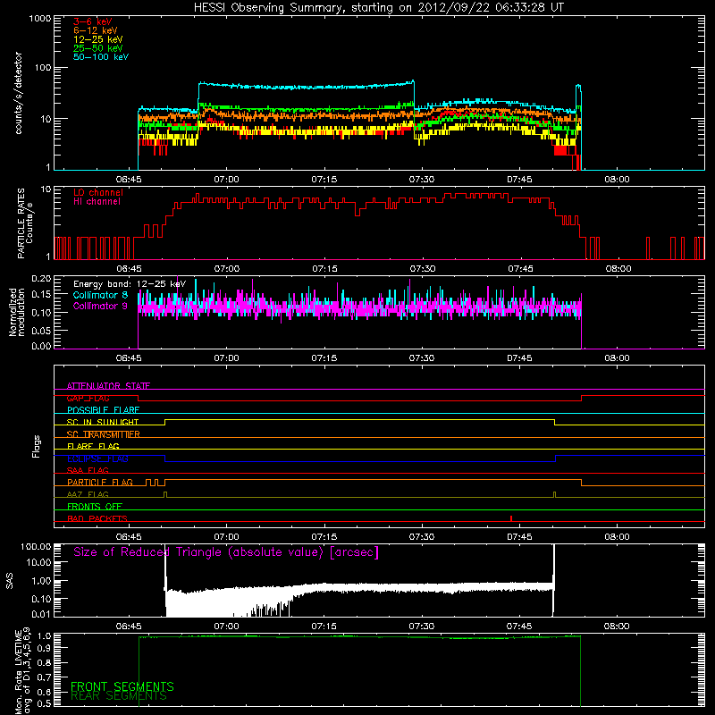Click the 0.01 tick on SAS axis

(41, 614)
